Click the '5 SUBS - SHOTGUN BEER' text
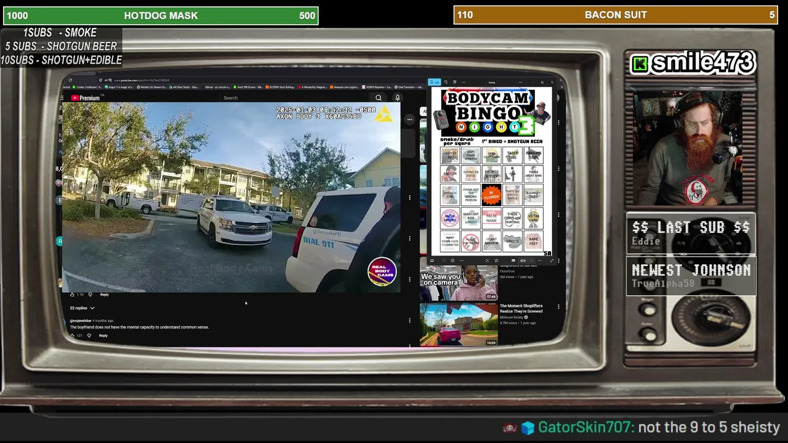 pos(61,46)
